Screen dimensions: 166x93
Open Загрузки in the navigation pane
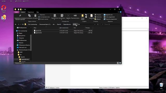pyautogui.click(x=21, y=38)
